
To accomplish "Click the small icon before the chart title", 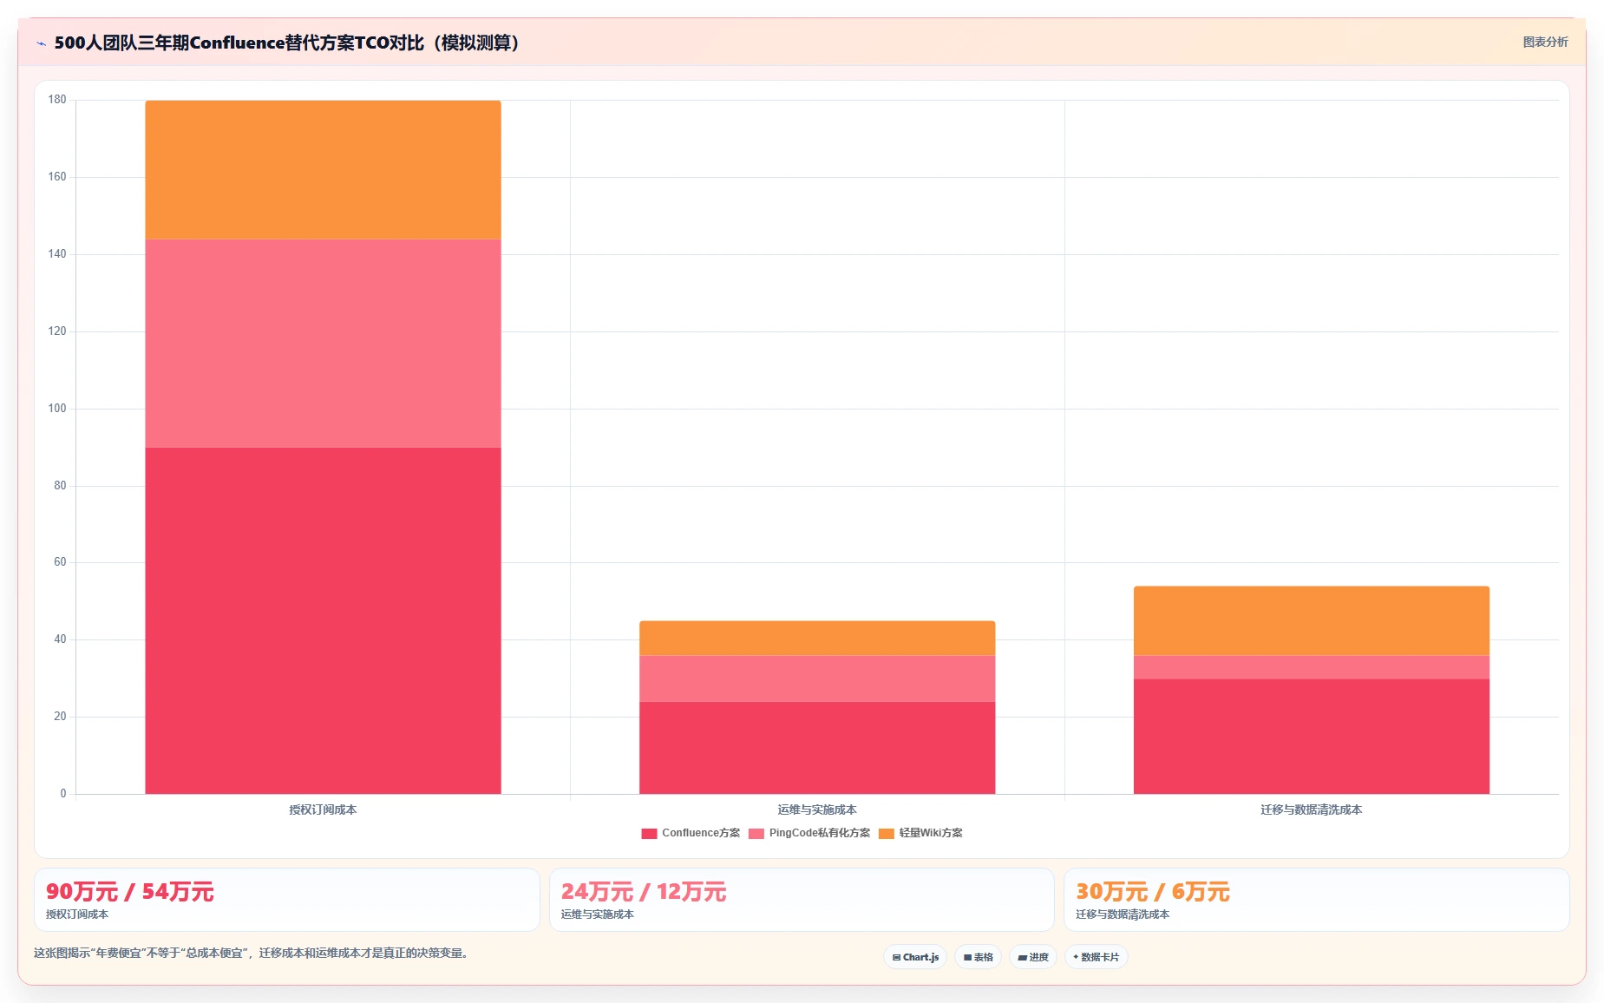I will click(41, 43).
